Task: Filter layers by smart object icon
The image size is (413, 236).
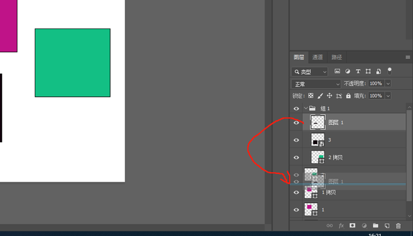Action: (379, 71)
